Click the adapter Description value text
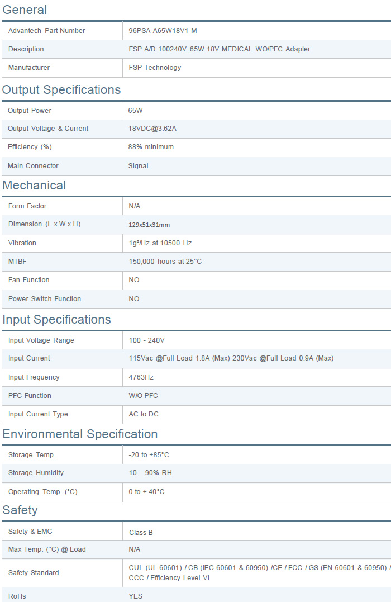 (219, 49)
